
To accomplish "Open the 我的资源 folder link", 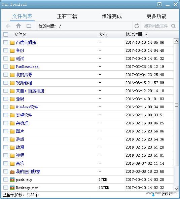I will point(24,75).
